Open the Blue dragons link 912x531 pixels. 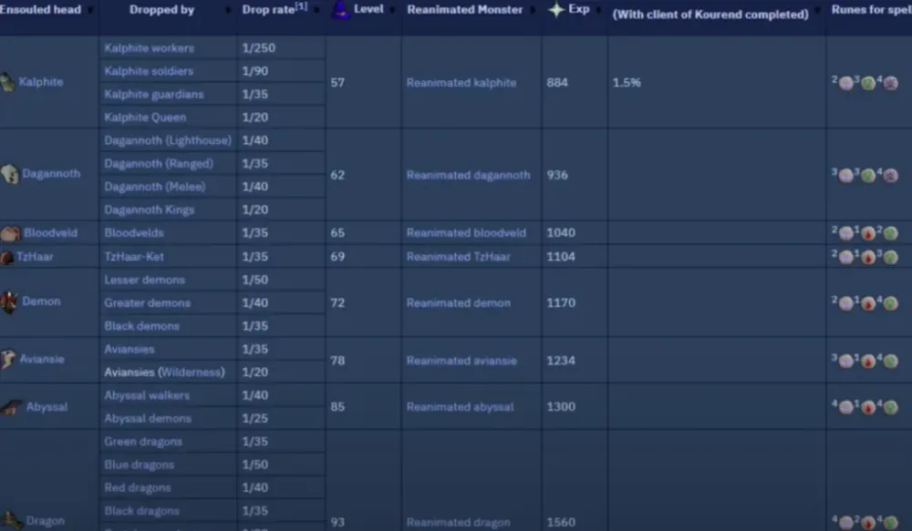(x=139, y=465)
